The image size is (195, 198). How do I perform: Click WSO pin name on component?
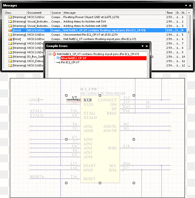coord(112,148)
